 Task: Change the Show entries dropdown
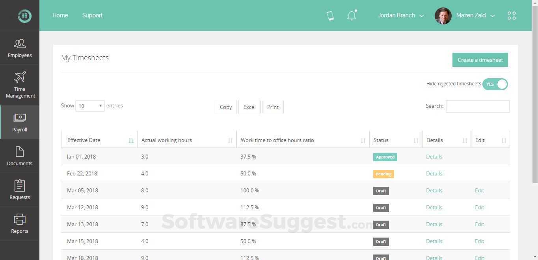tap(89, 105)
